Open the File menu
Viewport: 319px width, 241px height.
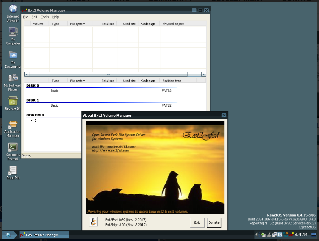25,17
